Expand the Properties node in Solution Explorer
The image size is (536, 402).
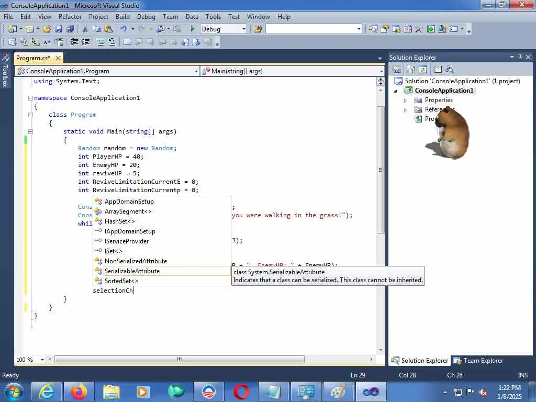(406, 100)
